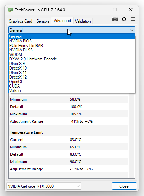Click the -41% to +6% adjustment range
The height and width of the screenshot is (196, 144).
click(81, 121)
